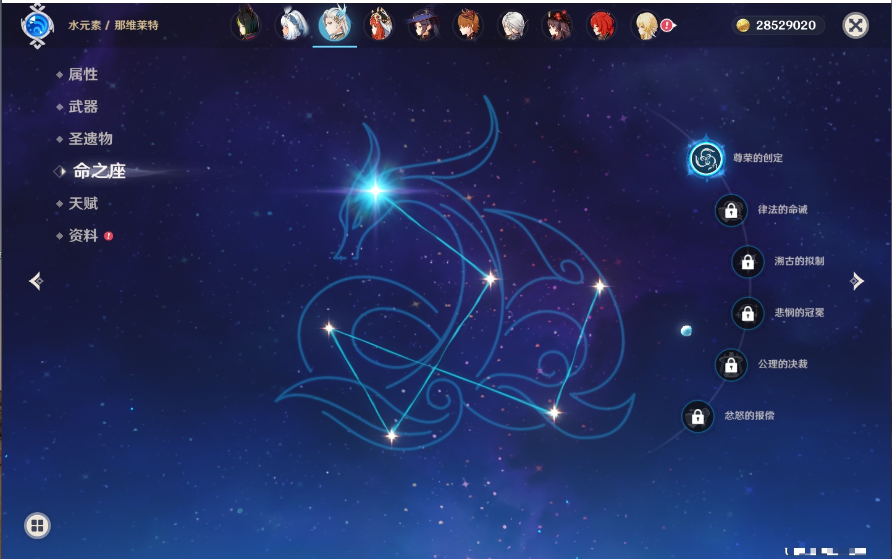
Task: Go to the 圣遗物 artifacts section
Action: pos(90,139)
